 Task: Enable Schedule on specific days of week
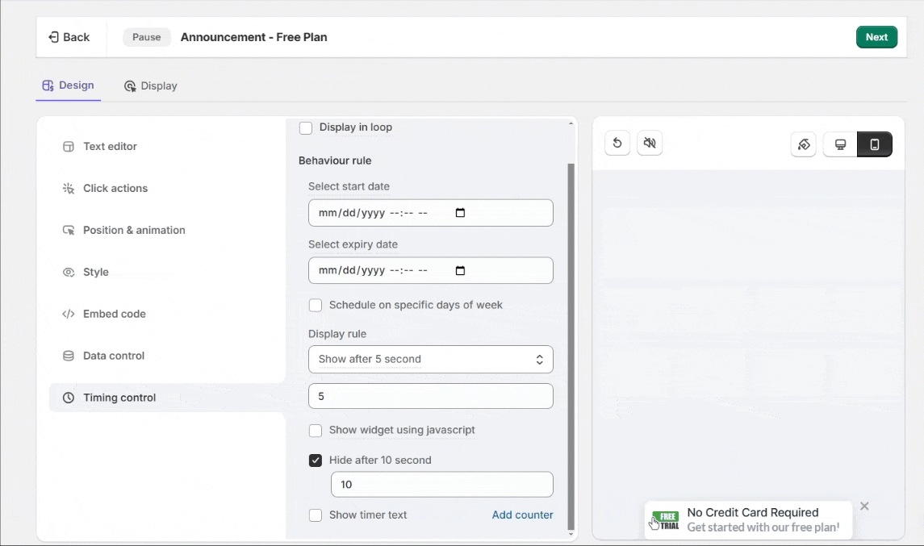(316, 305)
